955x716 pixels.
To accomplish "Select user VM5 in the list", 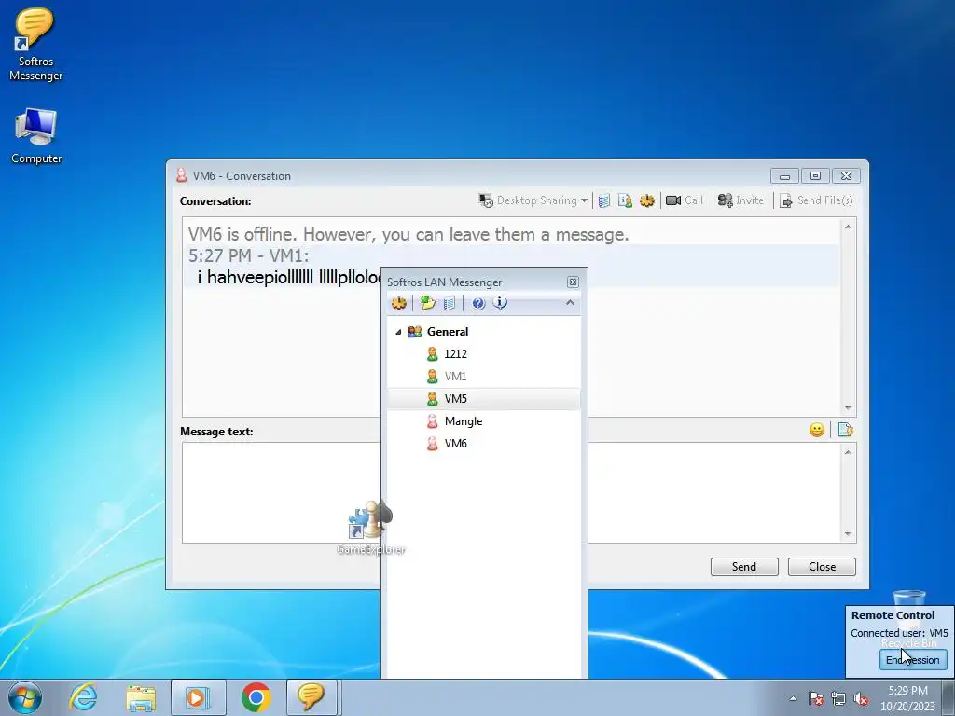I will click(484, 399).
